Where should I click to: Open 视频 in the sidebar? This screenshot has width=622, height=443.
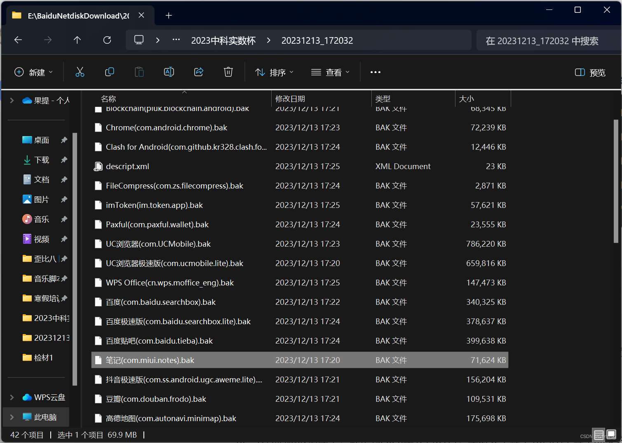[41, 239]
